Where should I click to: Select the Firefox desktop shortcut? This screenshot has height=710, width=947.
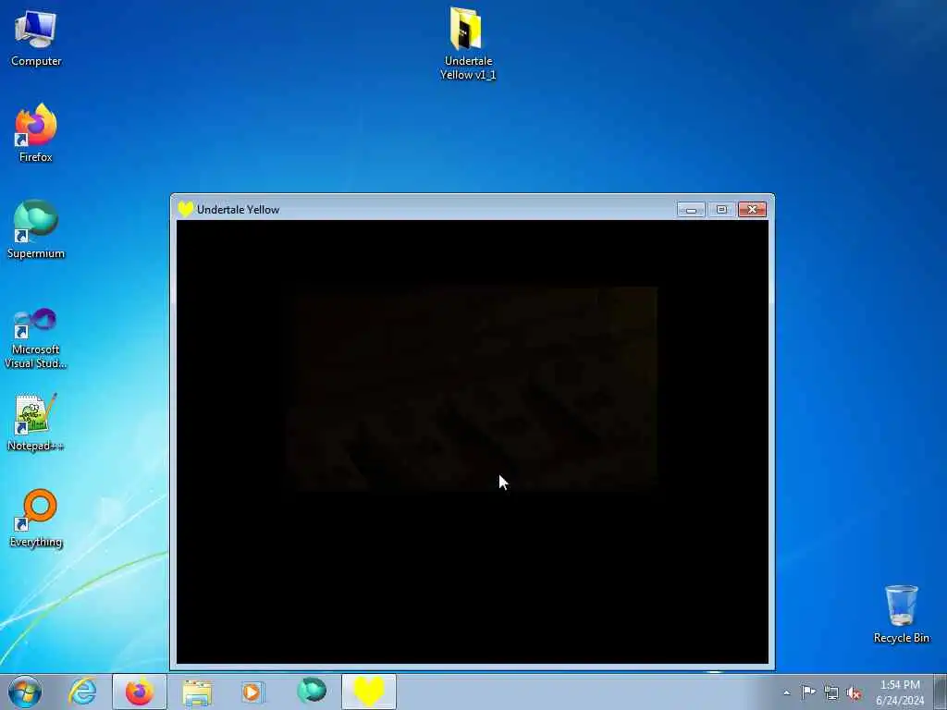pos(36,133)
